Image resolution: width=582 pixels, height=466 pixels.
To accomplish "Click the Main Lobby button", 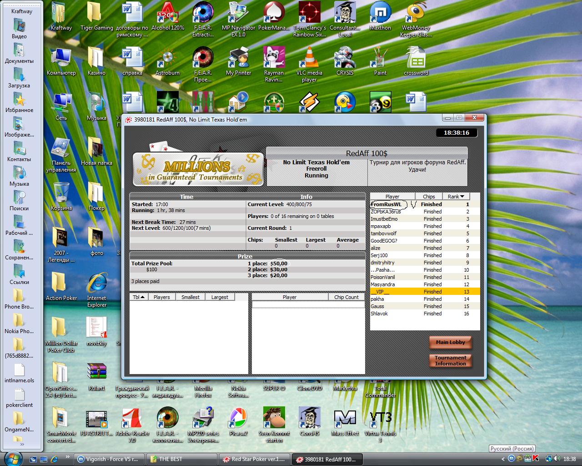I will 450,342.
